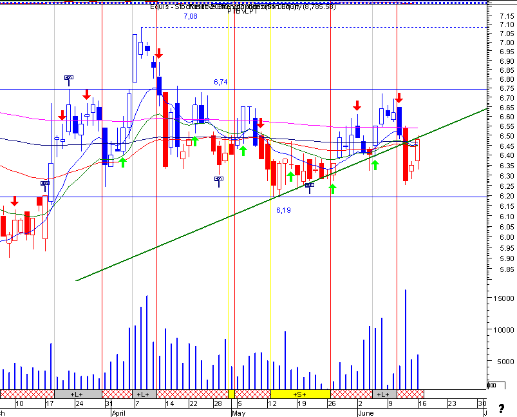Click the green up arrow at the May 26 line
517x417 pixels.
click(333, 189)
